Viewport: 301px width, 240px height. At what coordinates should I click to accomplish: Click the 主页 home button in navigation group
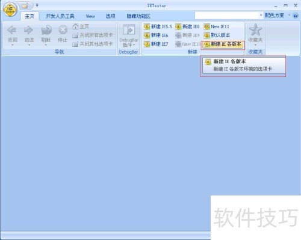[81, 26]
